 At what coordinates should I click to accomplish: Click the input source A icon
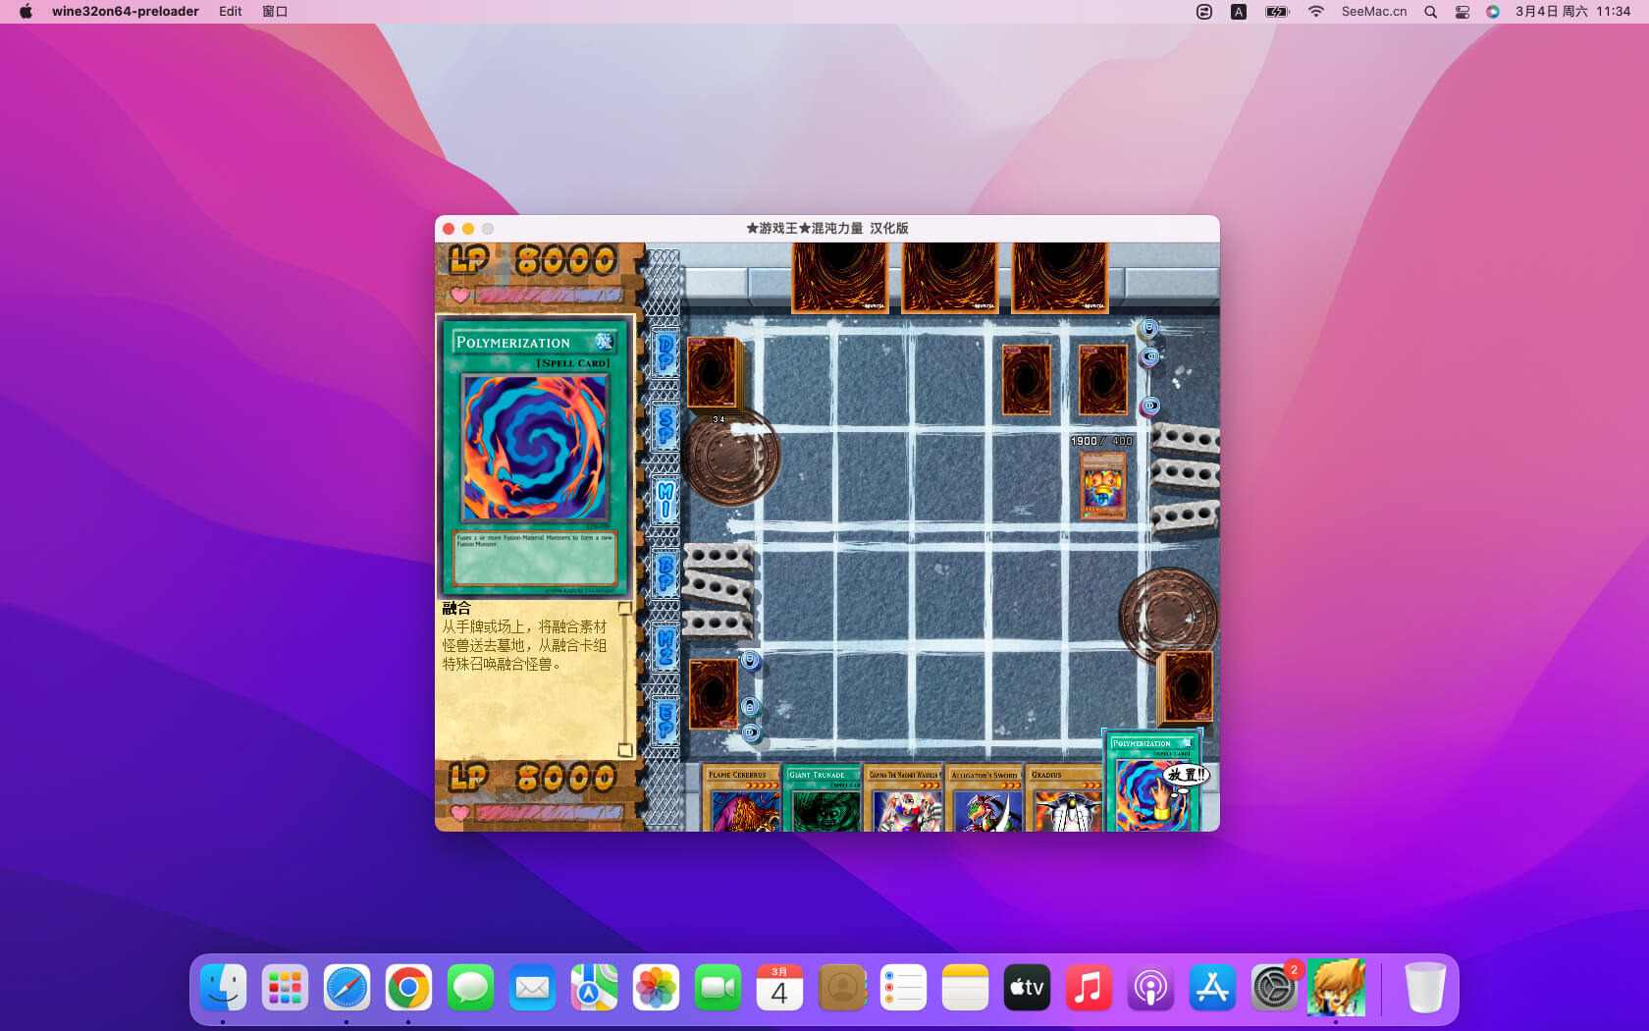[1239, 12]
